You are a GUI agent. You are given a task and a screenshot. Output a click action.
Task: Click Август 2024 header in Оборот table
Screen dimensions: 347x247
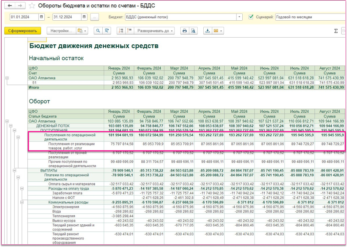329,111
